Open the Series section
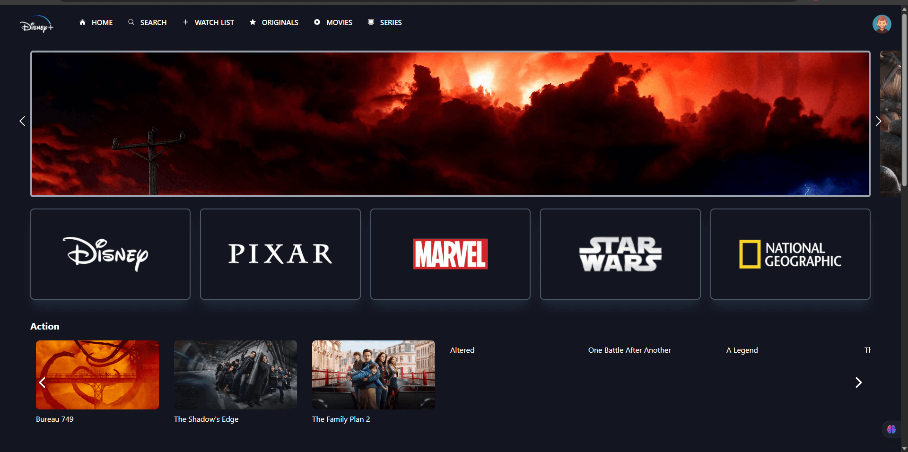 point(391,22)
